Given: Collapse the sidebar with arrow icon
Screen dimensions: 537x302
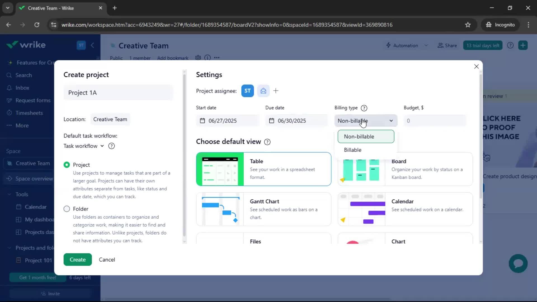Looking at the screenshot, I should (92, 45).
